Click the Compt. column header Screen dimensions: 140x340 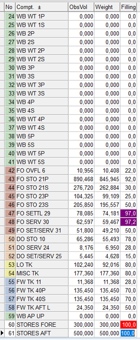click(x=42, y=7)
